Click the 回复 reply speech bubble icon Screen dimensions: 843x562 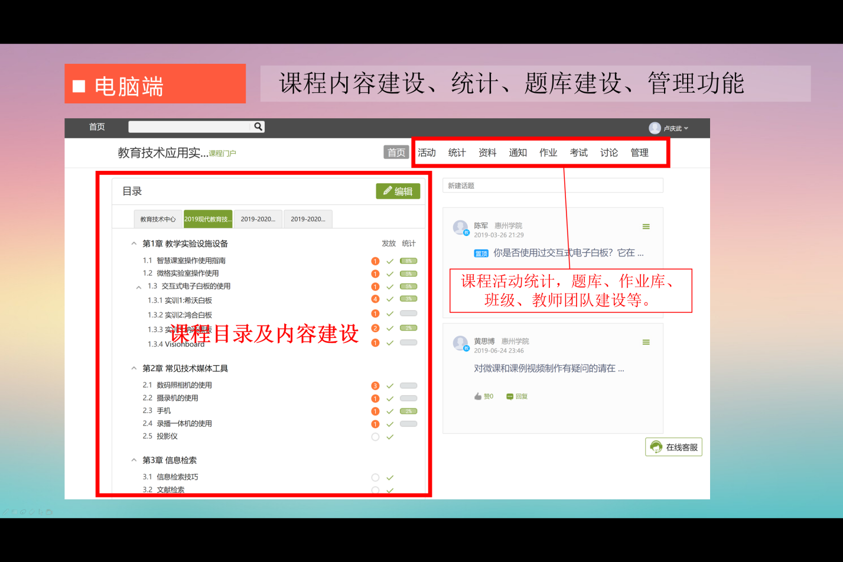coord(510,397)
